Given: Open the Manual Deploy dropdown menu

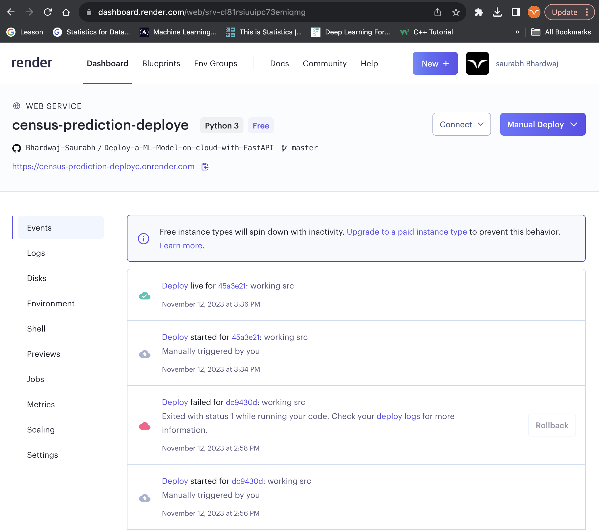Looking at the screenshot, I should (x=542, y=124).
